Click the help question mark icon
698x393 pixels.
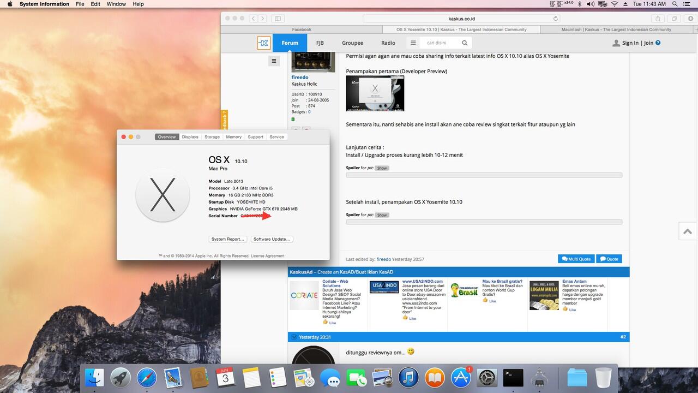pos(658,43)
